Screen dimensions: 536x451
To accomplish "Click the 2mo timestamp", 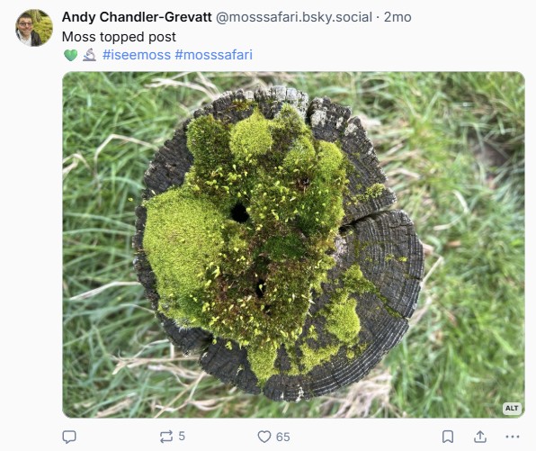I will coord(398,17).
